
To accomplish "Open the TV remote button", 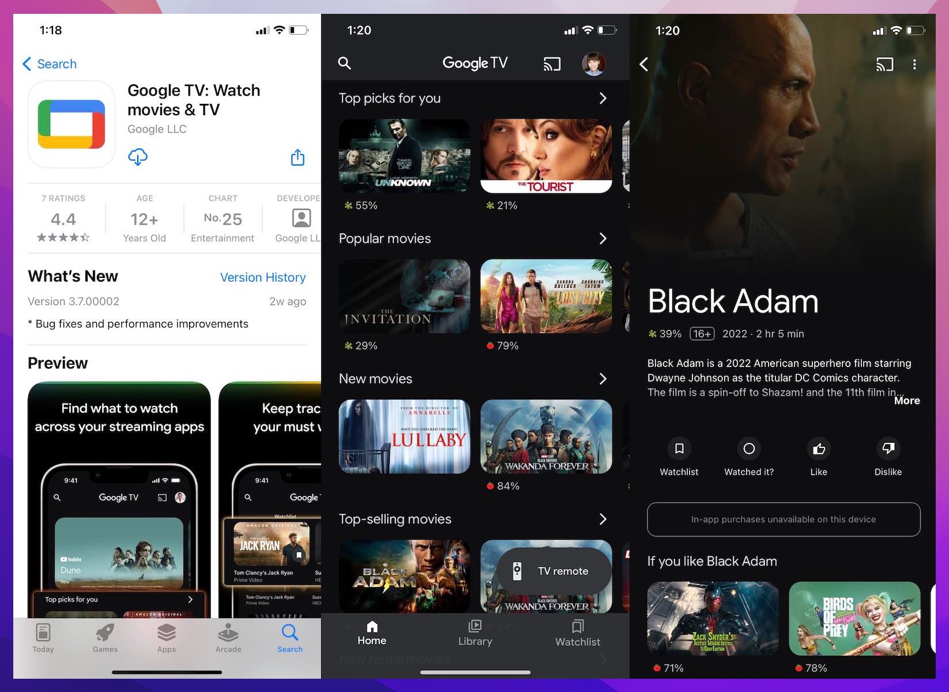I will [553, 571].
